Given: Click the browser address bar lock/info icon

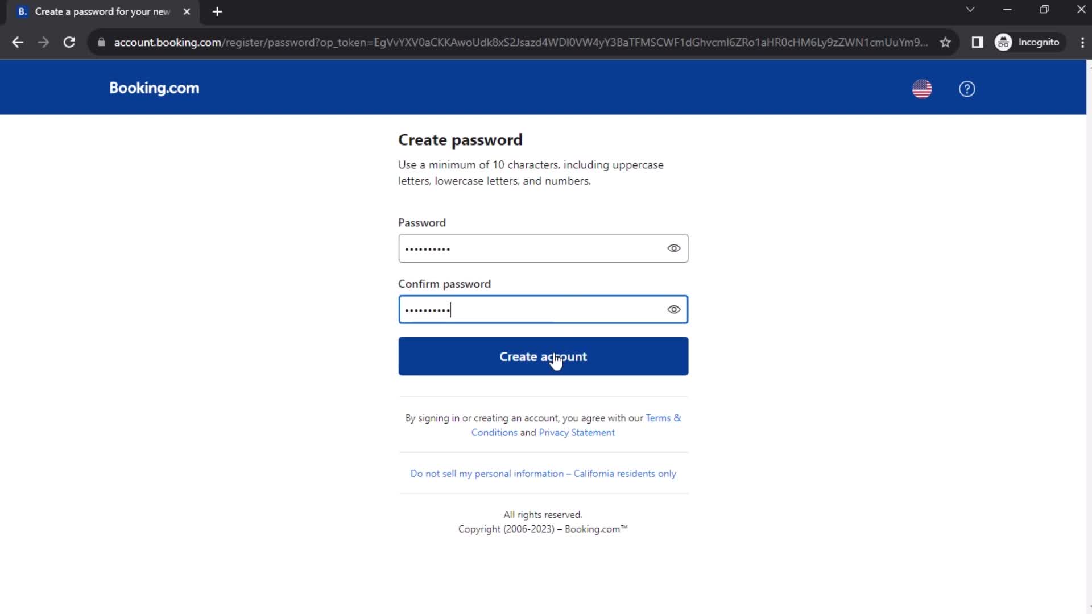Looking at the screenshot, I should [101, 42].
